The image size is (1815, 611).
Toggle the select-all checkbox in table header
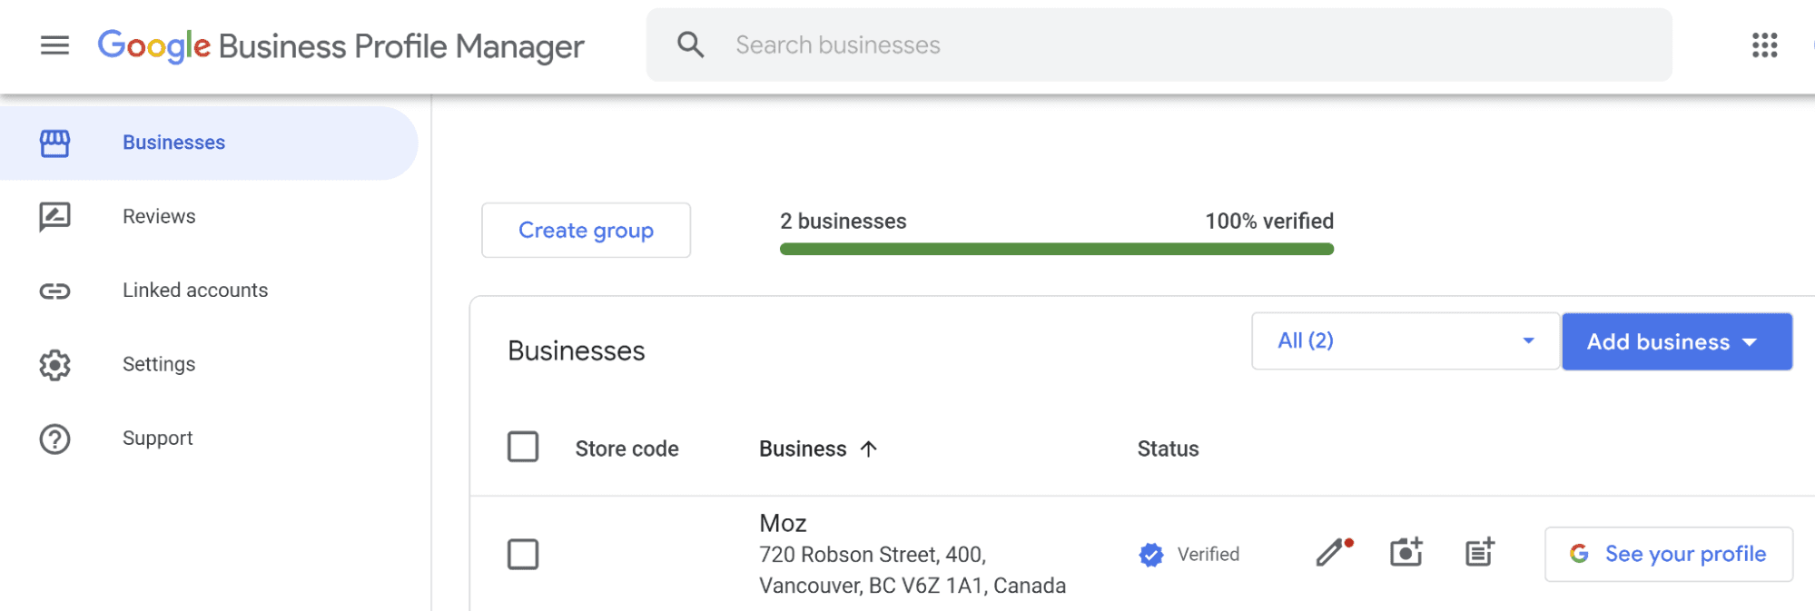point(523,448)
